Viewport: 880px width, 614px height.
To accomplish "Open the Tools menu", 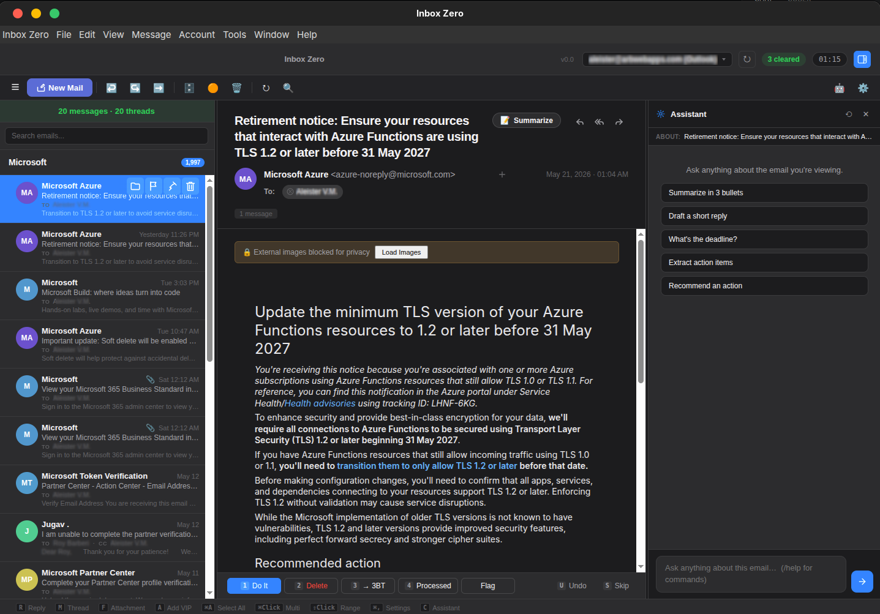I will (235, 35).
